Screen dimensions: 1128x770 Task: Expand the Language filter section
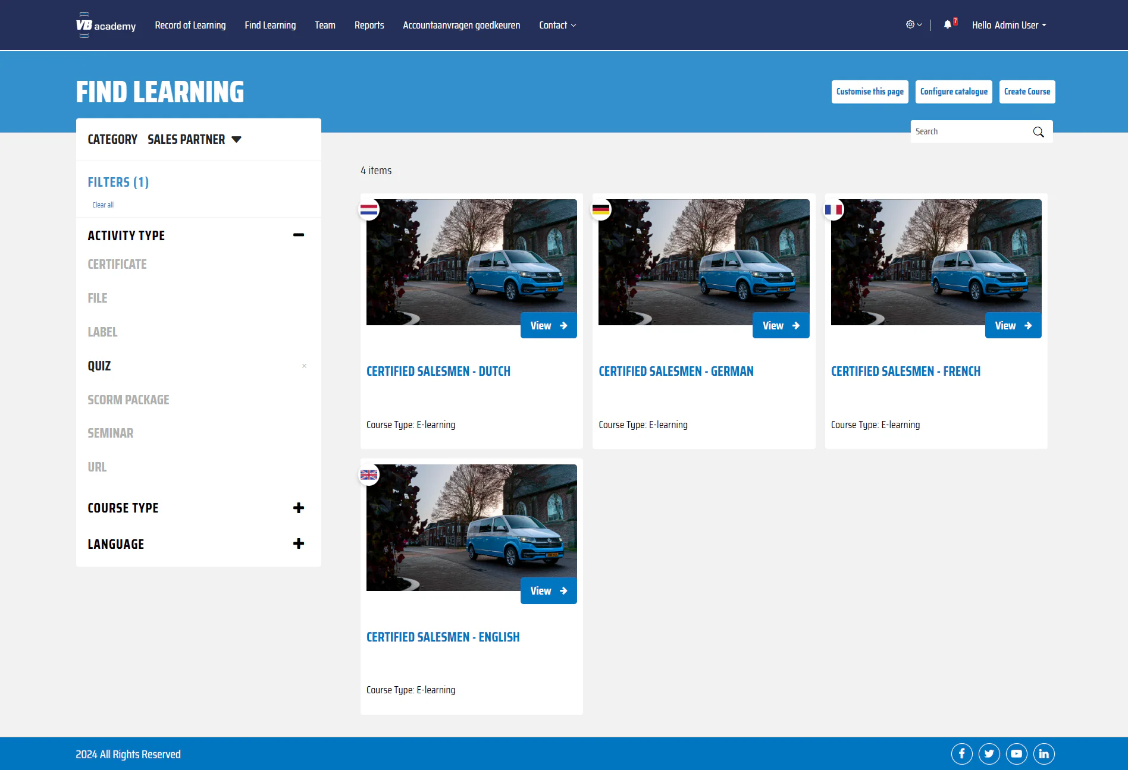(299, 544)
